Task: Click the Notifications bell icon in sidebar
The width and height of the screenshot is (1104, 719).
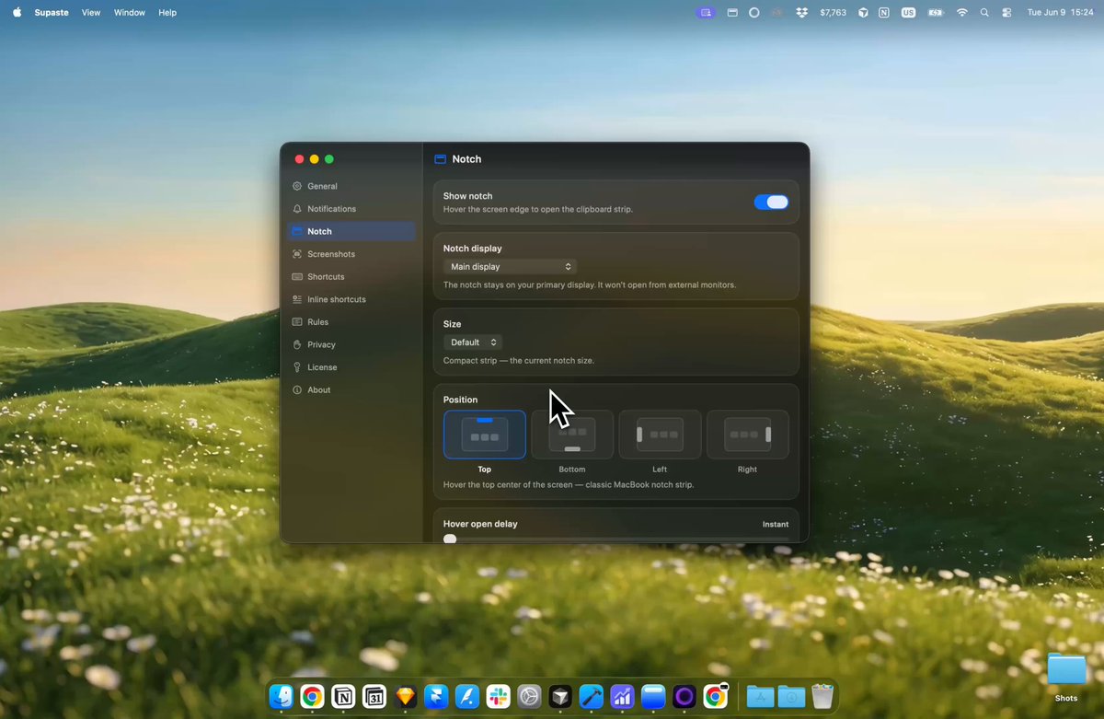Action: [297, 209]
